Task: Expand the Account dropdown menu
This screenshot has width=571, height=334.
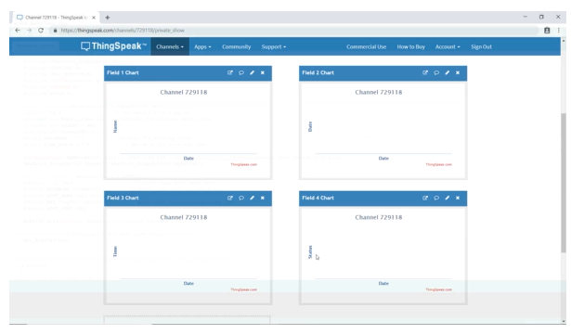Action: (x=448, y=46)
